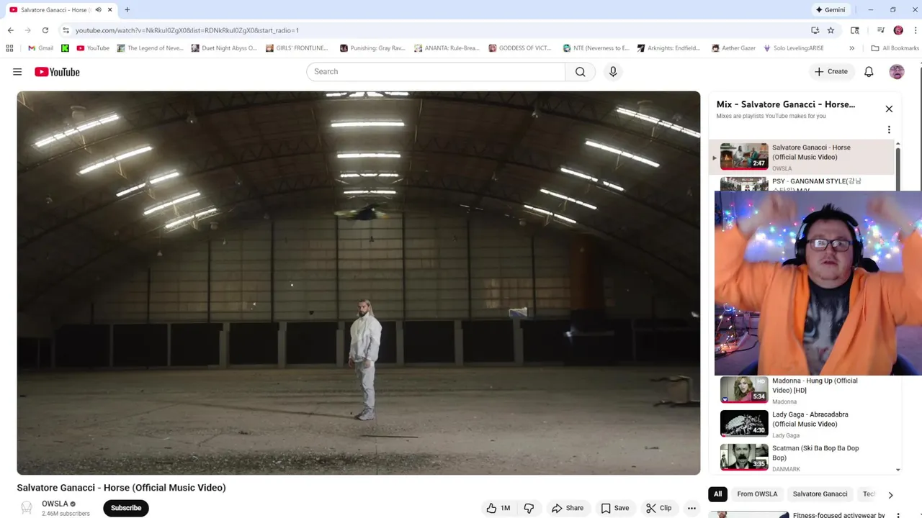Dislike the video with thumbs down

[x=529, y=508]
